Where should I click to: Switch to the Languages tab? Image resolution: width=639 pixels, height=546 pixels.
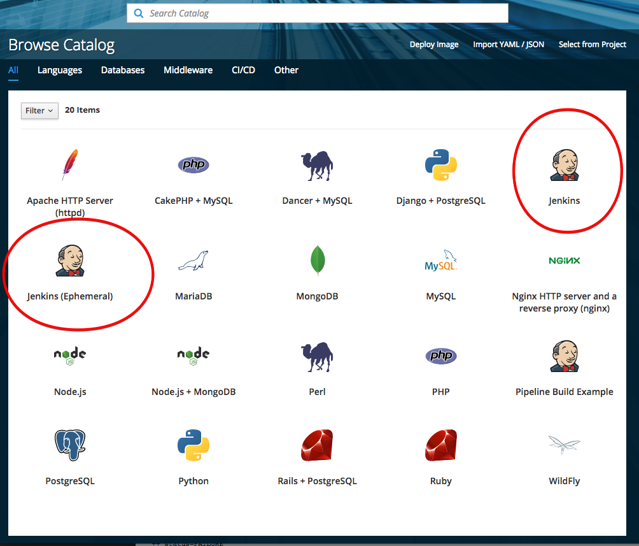[x=60, y=70]
